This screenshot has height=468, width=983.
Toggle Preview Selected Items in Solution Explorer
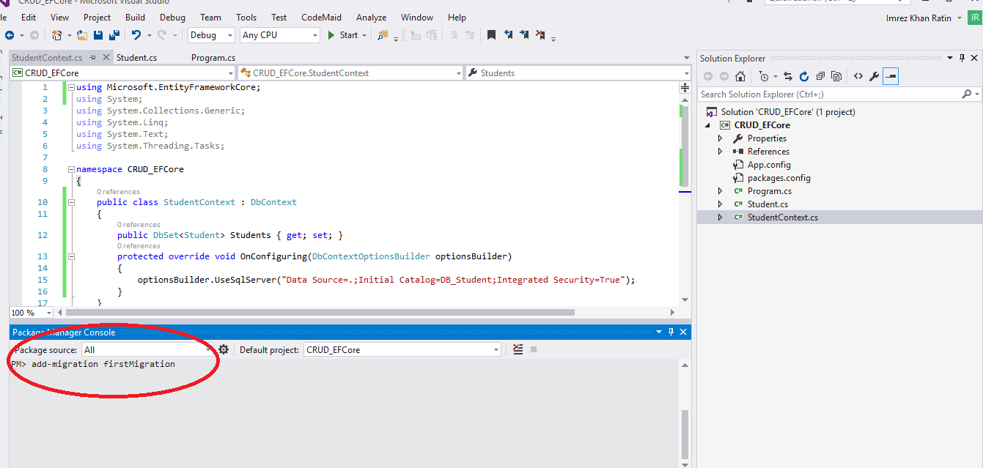click(x=891, y=76)
